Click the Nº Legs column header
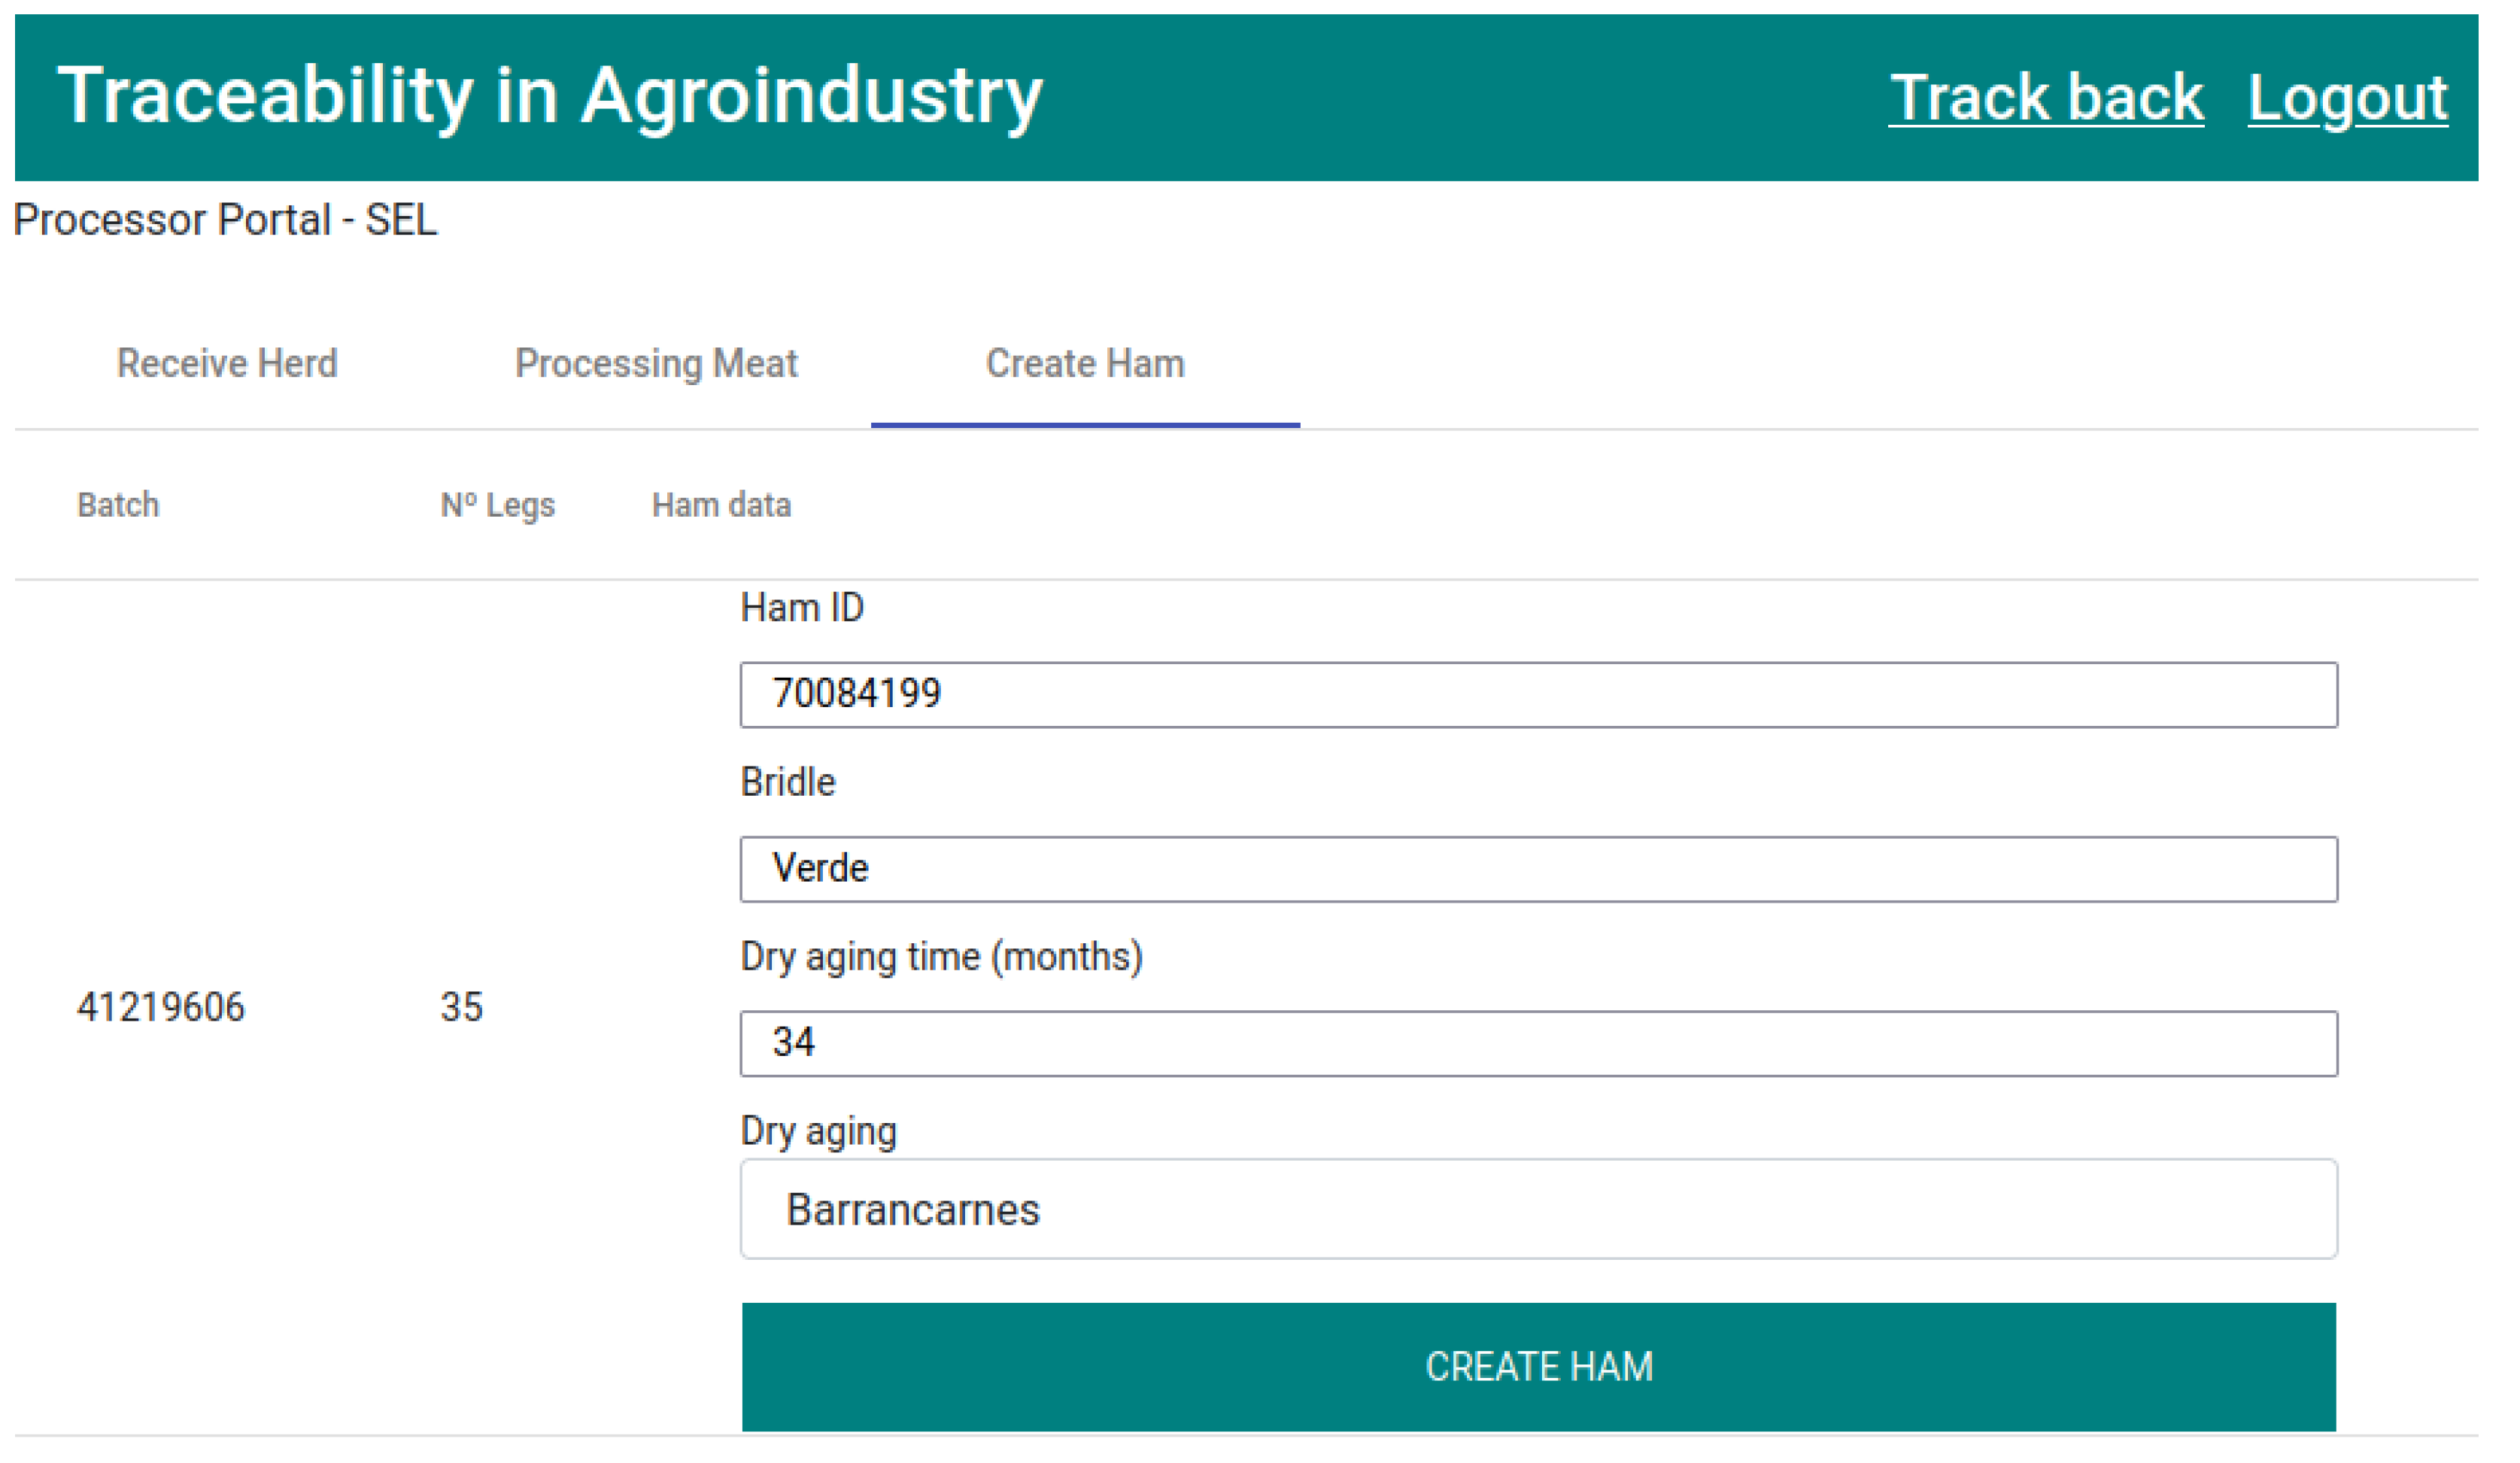This screenshot has height=1463, width=2520. (x=497, y=505)
